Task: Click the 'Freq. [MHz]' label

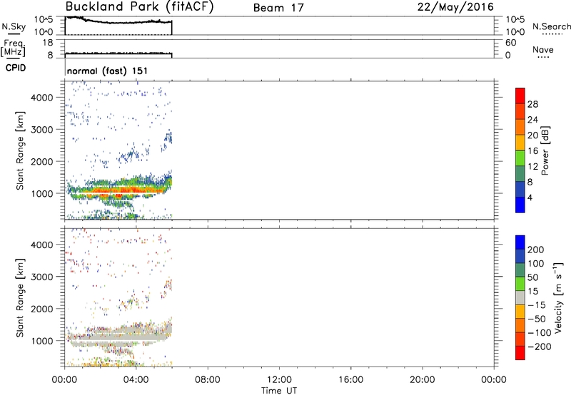Action: [13, 48]
